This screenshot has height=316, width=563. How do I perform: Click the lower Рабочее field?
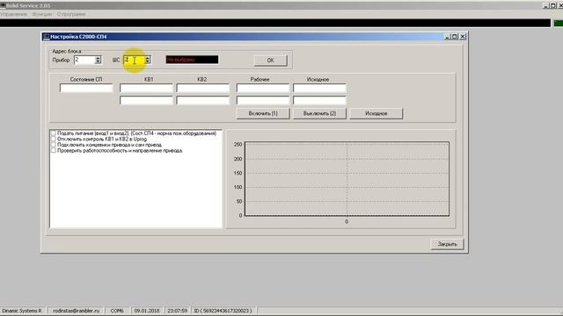pos(263,100)
